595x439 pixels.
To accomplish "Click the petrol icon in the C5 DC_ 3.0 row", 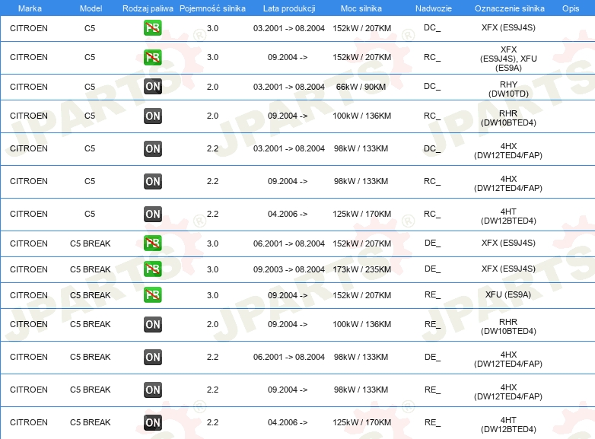I will click(152, 27).
